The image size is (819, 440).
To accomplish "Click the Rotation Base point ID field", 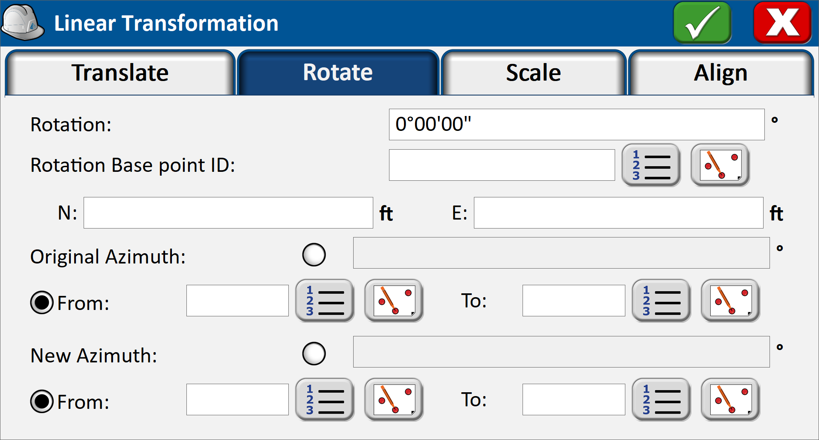I will click(502, 165).
